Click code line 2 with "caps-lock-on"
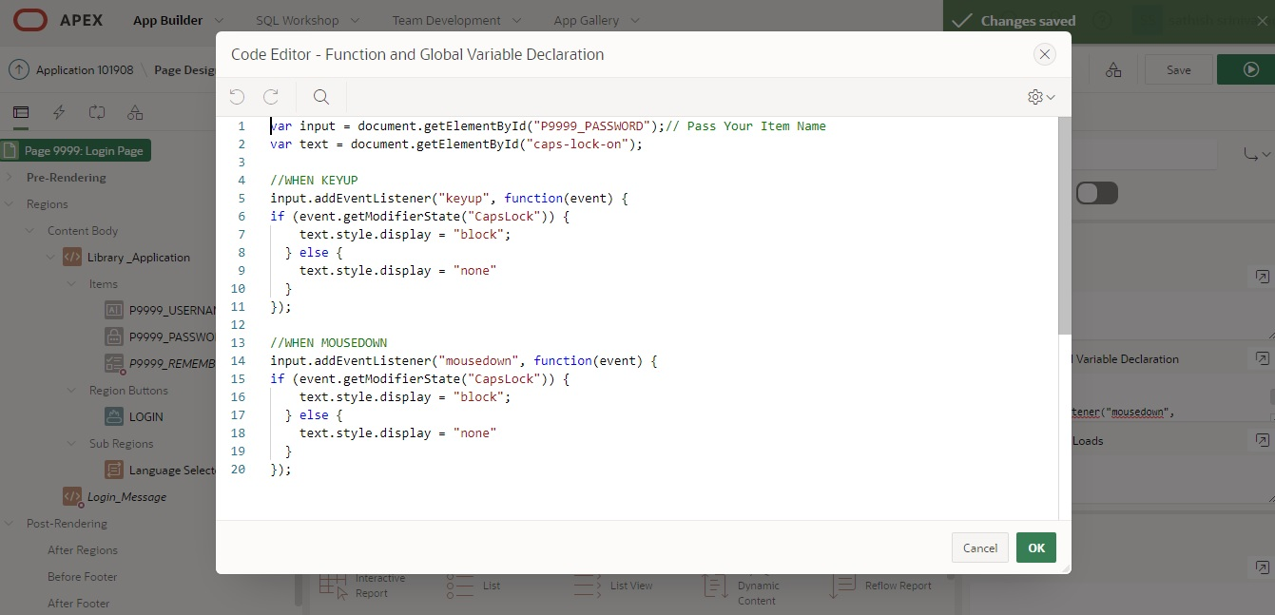The height and width of the screenshot is (615, 1275). [x=456, y=144]
